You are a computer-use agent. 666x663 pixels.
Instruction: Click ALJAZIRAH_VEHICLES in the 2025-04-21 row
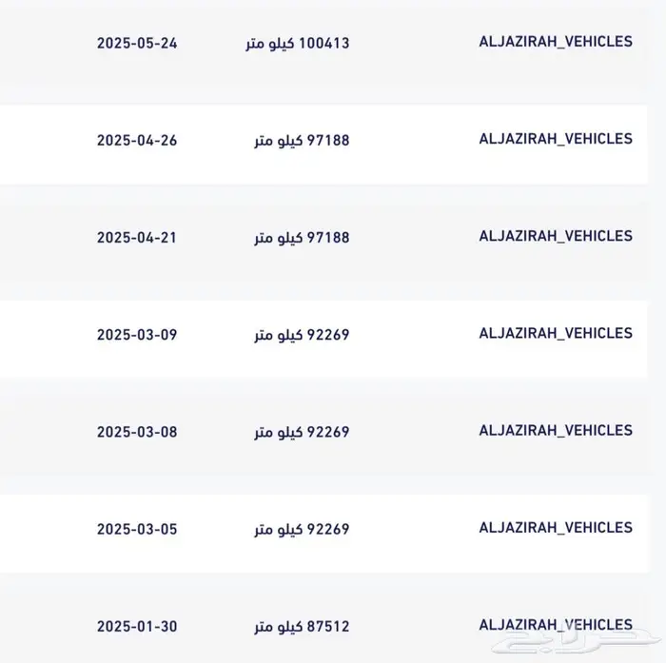[x=556, y=236]
